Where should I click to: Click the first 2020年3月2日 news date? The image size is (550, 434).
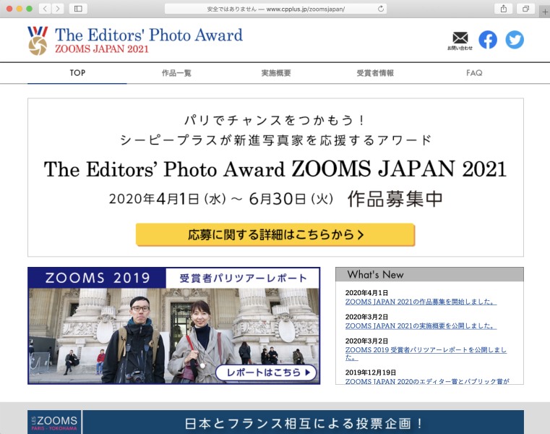tap(366, 317)
